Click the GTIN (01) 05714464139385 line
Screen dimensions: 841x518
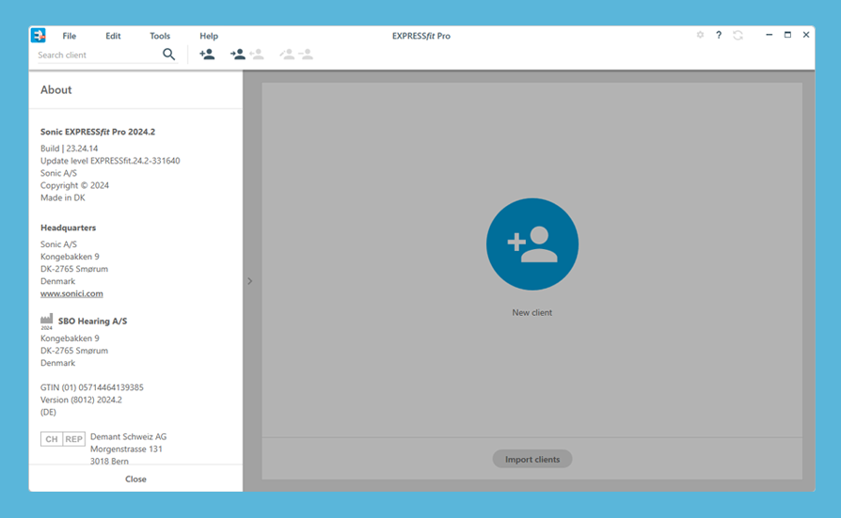(91, 387)
